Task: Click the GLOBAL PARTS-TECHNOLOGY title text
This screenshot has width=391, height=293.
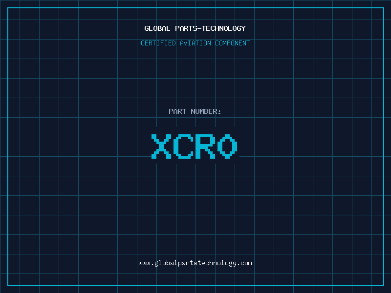Action: 195,28
